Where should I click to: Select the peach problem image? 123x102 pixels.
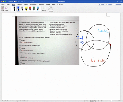(47, 41)
